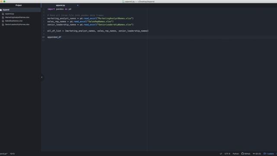The image size is (277, 156).
Task: Click the append.py file name in status bar
Action: pyautogui.click(x=3, y=154)
